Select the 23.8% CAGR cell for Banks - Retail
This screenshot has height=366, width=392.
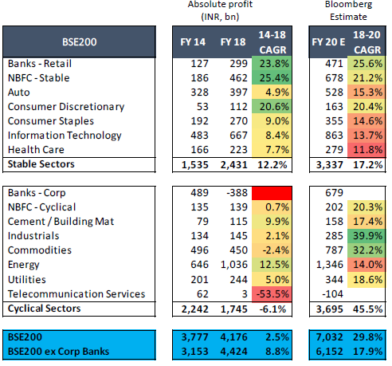coord(272,64)
